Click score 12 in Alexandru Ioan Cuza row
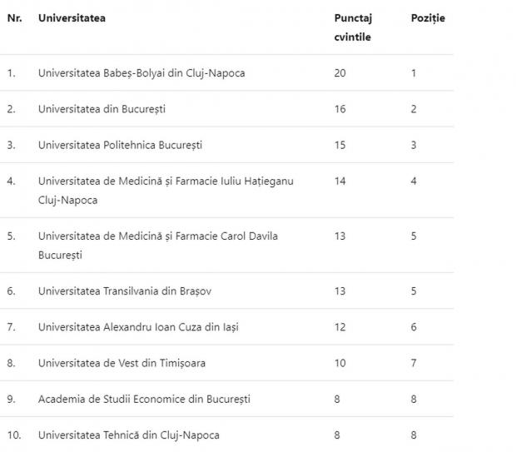The image size is (516, 452). pos(340,327)
